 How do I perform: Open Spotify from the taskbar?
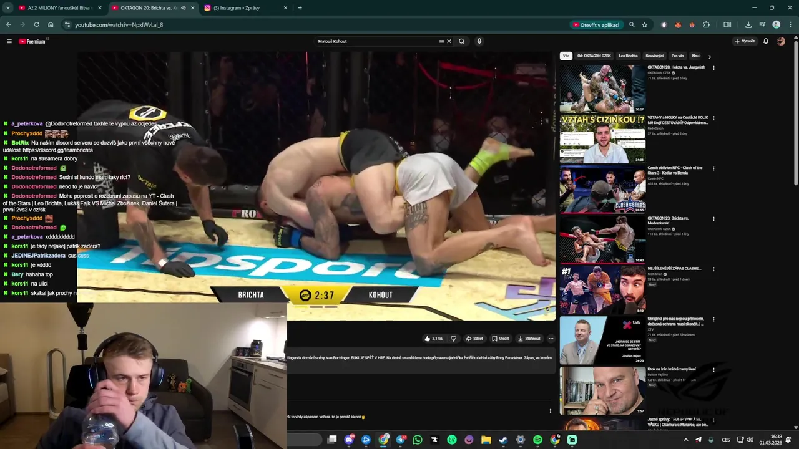tap(537, 440)
